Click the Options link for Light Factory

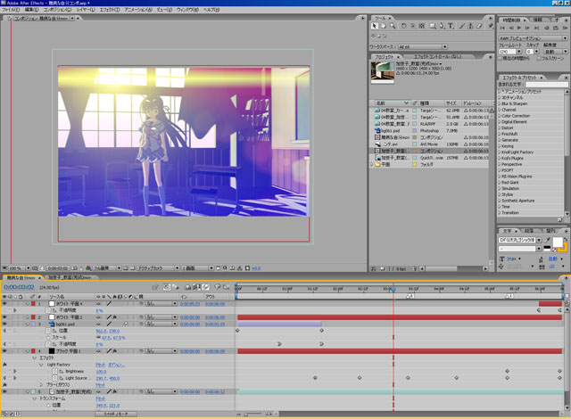[x=117, y=365]
